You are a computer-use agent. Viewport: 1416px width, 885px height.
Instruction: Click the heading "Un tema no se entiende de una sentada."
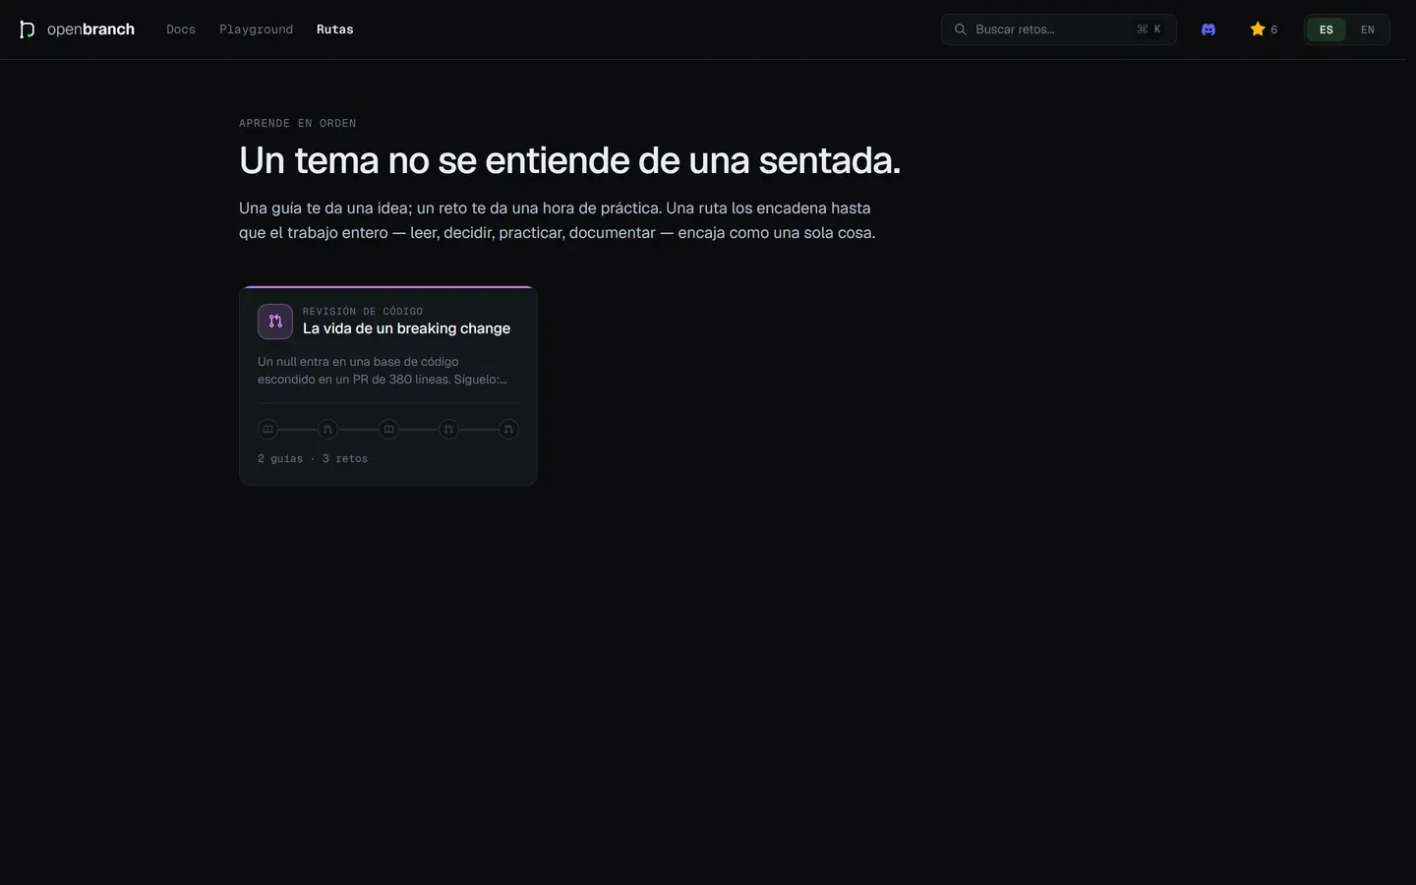point(569,160)
